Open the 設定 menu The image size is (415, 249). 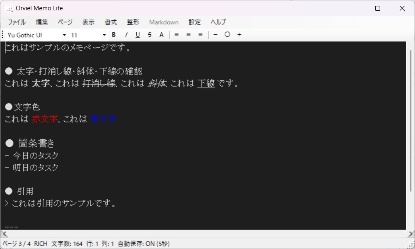(195, 22)
